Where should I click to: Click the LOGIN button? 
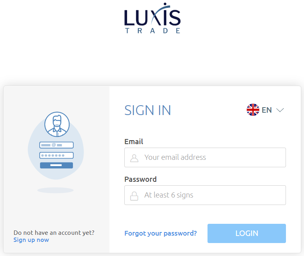(247, 233)
